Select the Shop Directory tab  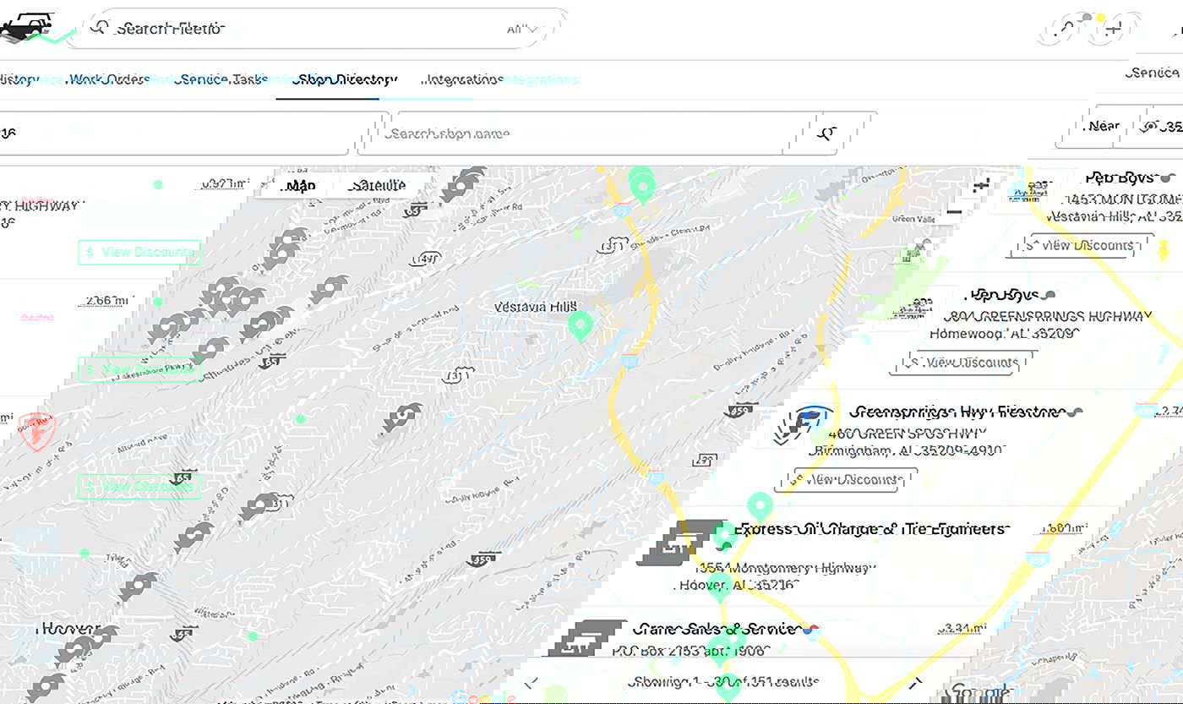(x=345, y=79)
